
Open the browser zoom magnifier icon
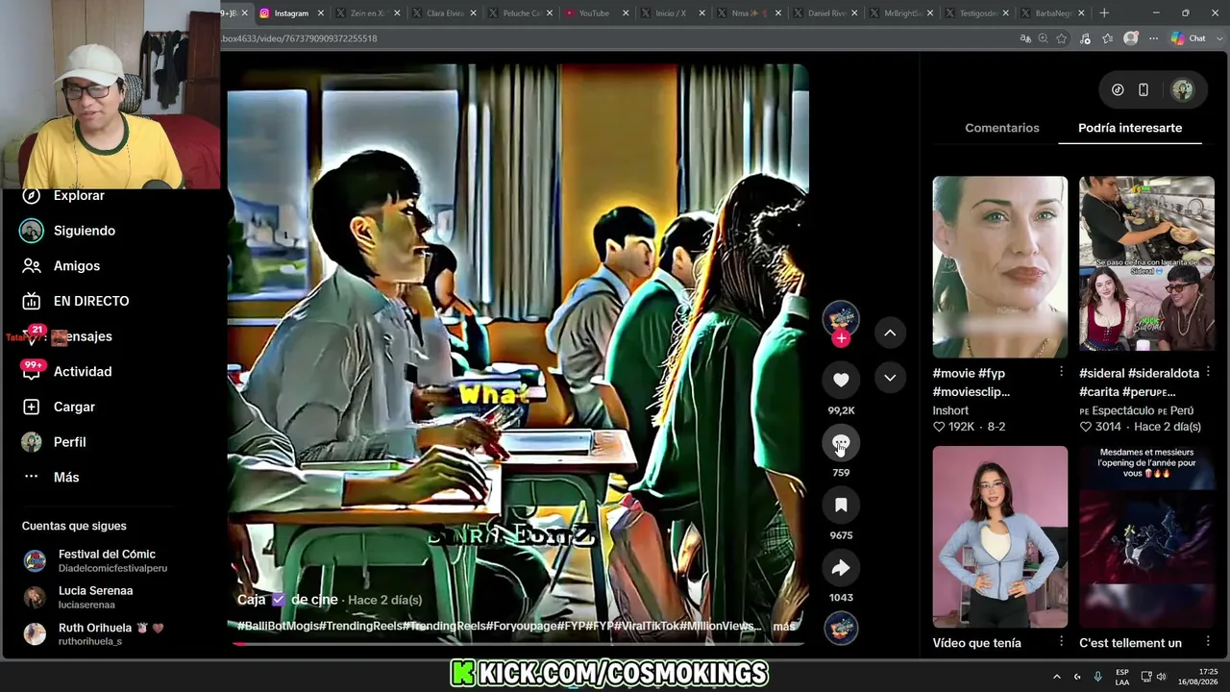coord(1044,38)
